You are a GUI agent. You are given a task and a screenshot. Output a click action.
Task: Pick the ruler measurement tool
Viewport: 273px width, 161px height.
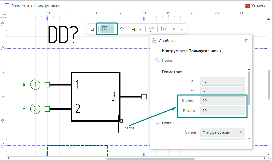pyautogui.click(x=151, y=29)
